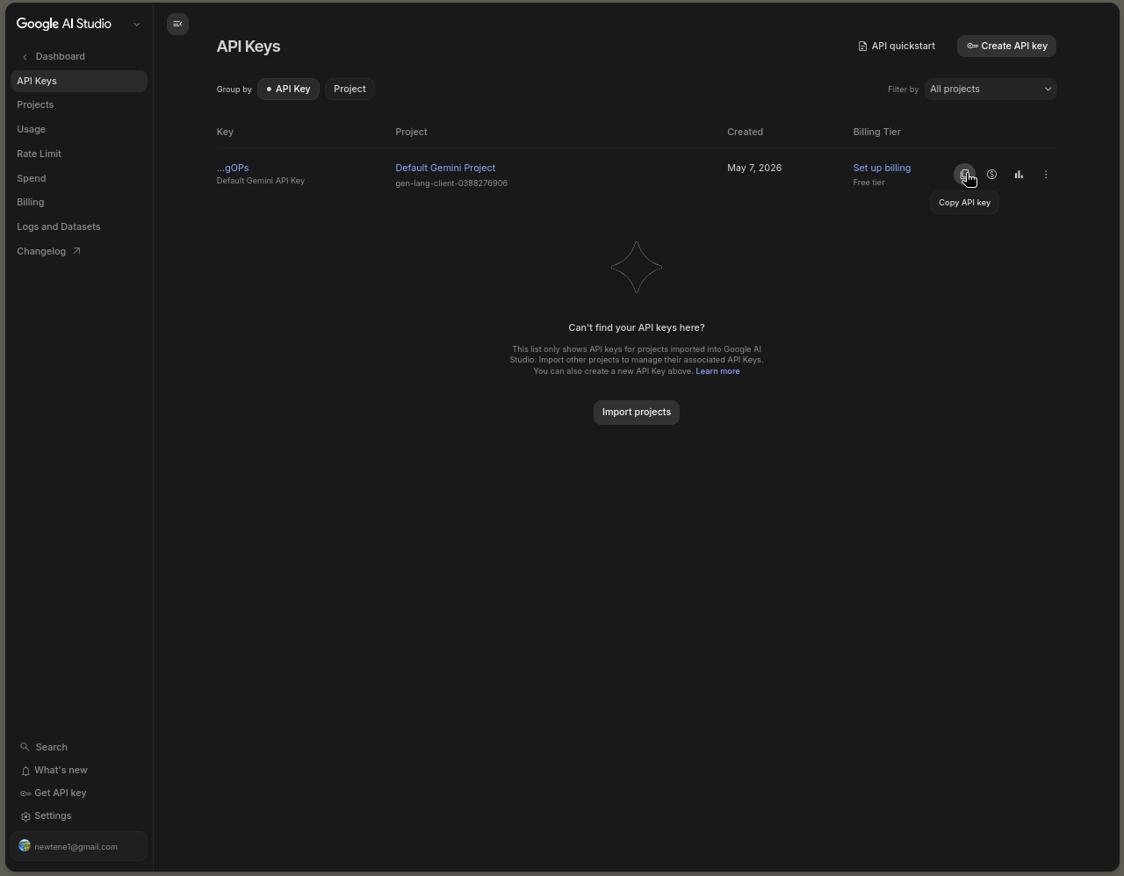Click the Created column header
The width and height of the screenshot is (1124, 876).
(745, 132)
